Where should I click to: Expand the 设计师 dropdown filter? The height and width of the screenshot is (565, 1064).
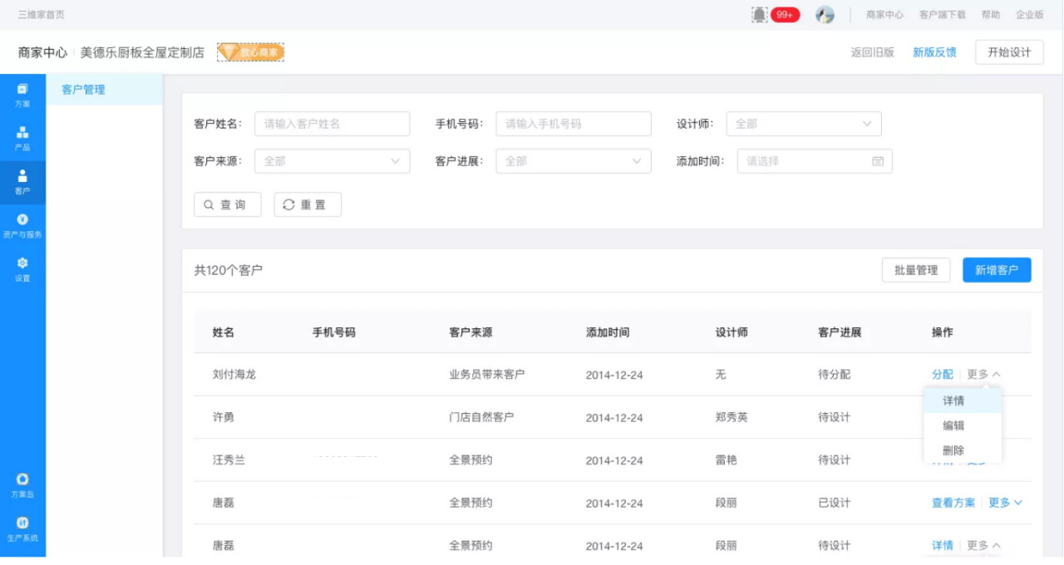803,124
